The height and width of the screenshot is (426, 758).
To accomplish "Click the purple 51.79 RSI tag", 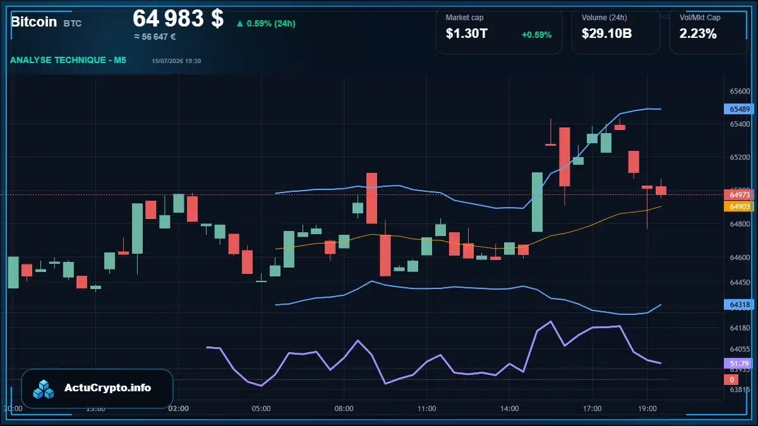I will 739,364.
